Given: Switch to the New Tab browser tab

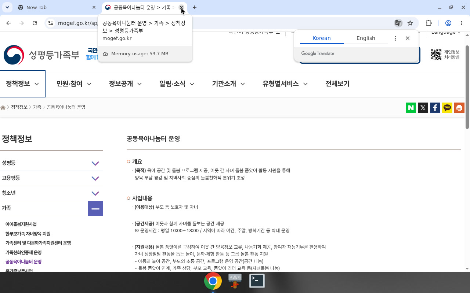Looking at the screenshot, I should point(57,7).
